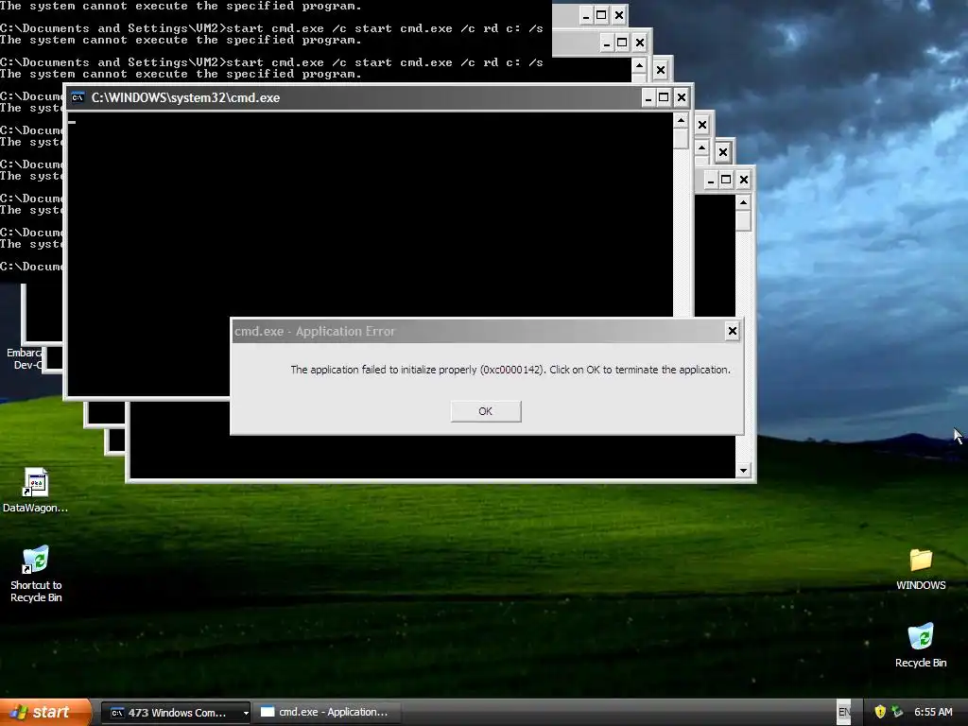The width and height of the screenshot is (968, 726).
Task: Click the EN language bar indicator
Action: coord(843,713)
